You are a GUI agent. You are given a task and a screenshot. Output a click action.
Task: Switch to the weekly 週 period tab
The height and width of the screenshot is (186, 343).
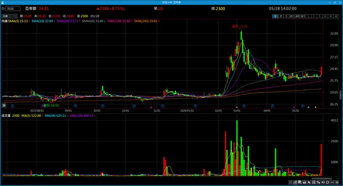coord(281,16)
